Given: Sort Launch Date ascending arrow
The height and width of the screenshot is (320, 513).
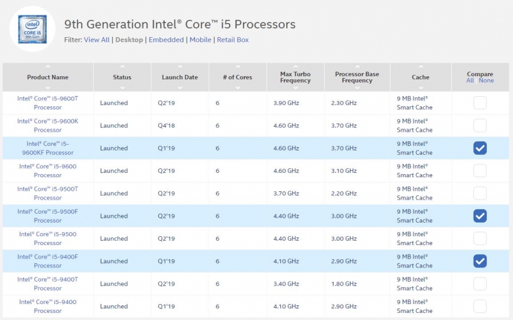Looking at the screenshot, I should pyautogui.click(x=180, y=67).
